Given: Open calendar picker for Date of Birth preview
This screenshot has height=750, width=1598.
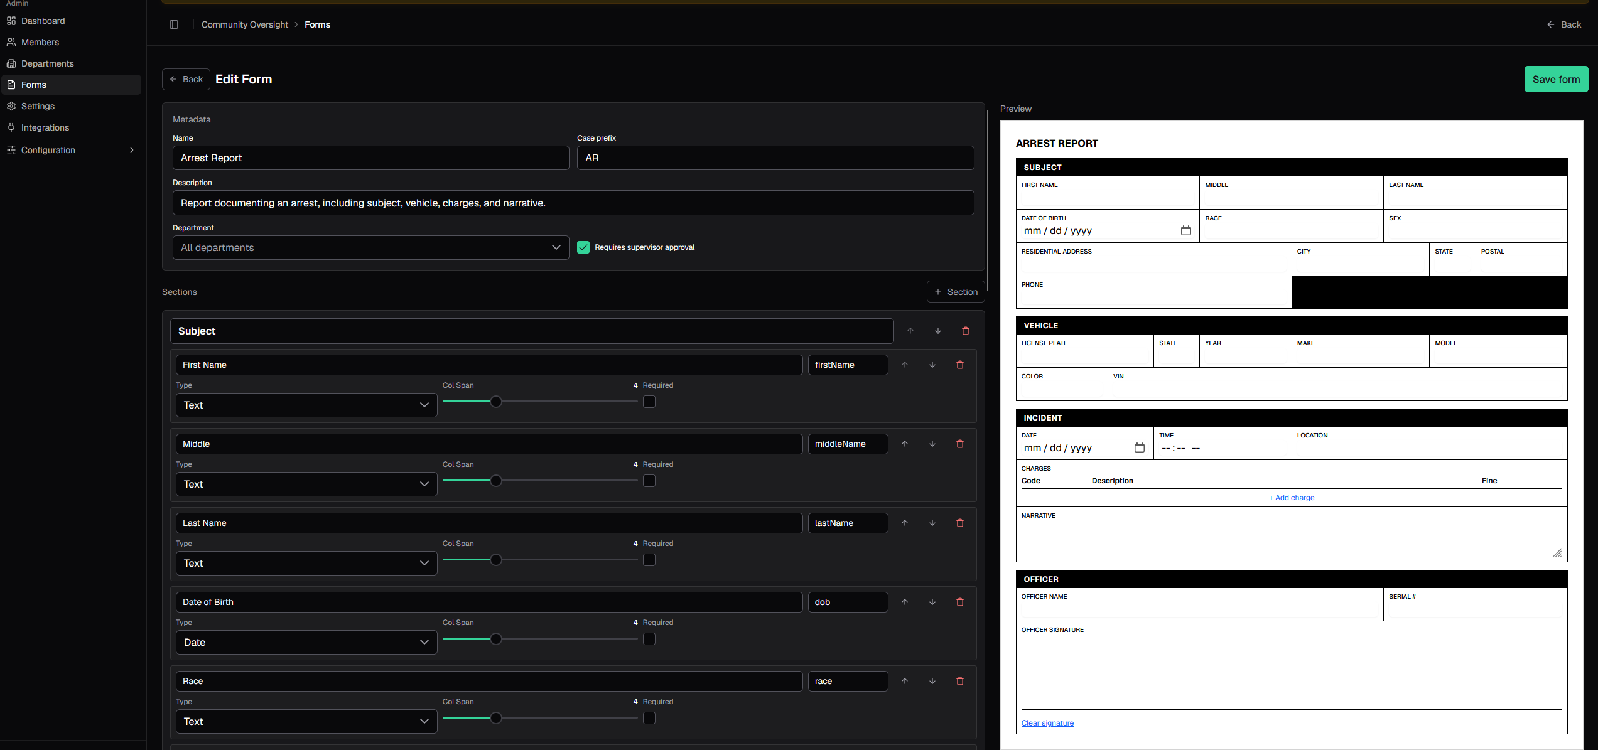Looking at the screenshot, I should coord(1185,230).
